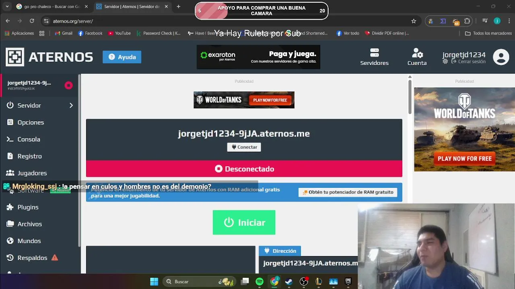
Task: Open the tab search dropdown arrow
Action: pyautogui.click(x=7, y=6)
